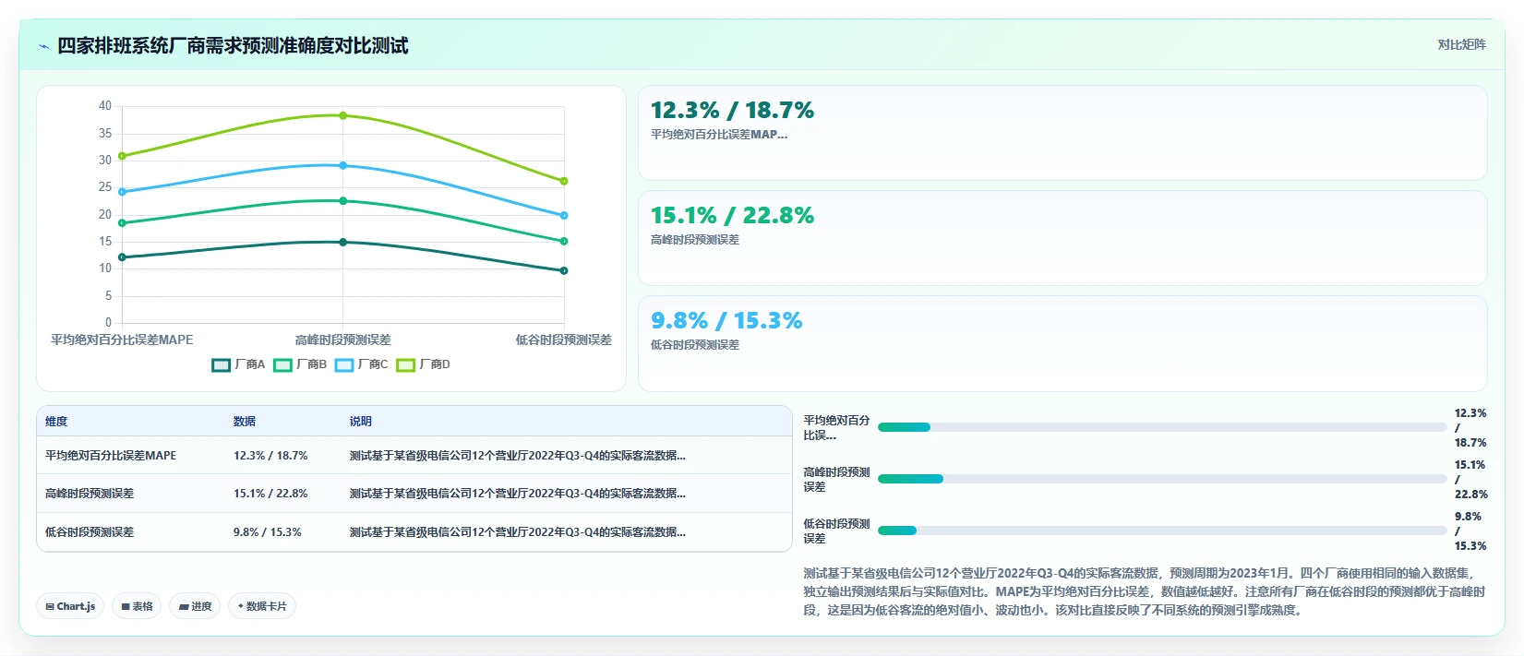Click the 说明 column header

[x=360, y=422]
